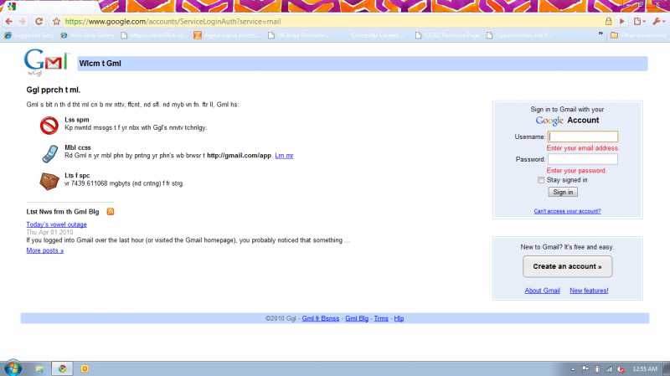Click the Thu Apr 01 2010 date text
670x376 pixels.
point(49,232)
